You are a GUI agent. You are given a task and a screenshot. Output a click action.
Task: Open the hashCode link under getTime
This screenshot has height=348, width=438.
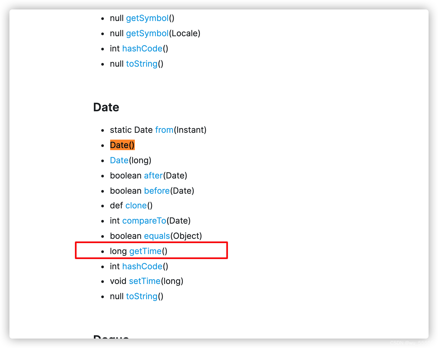pos(142,266)
